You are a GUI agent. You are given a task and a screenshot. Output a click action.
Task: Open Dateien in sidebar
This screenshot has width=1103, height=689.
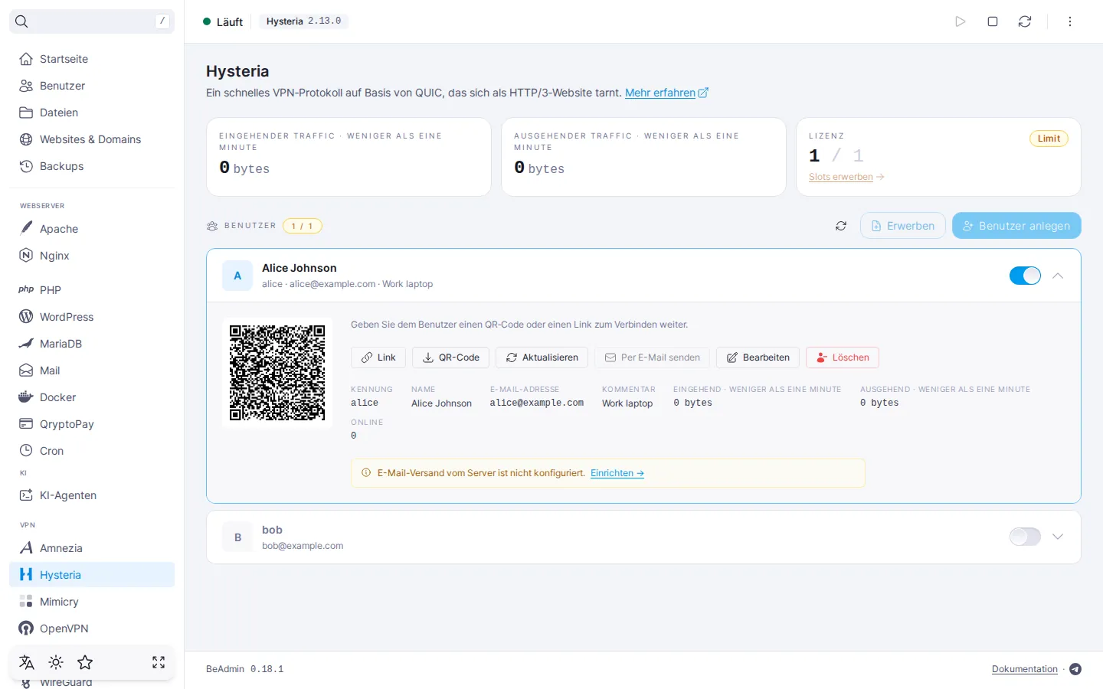[92, 113]
